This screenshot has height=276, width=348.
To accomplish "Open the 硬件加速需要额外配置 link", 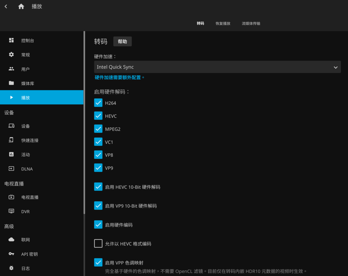I will point(120,78).
